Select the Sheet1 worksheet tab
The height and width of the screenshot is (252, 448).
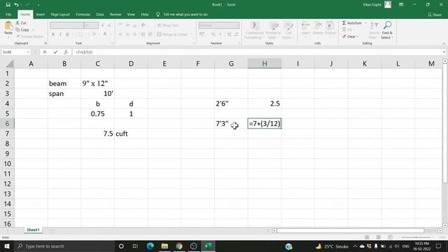(x=33, y=230)
